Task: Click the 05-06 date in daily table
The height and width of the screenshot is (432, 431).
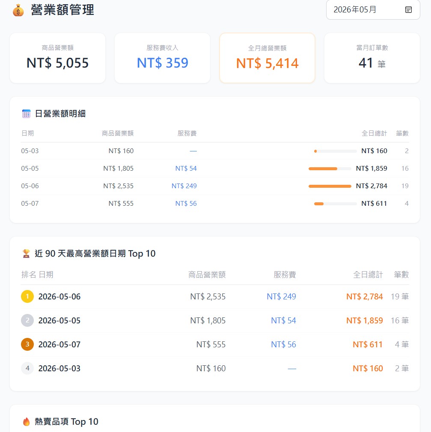Action: 30,186
